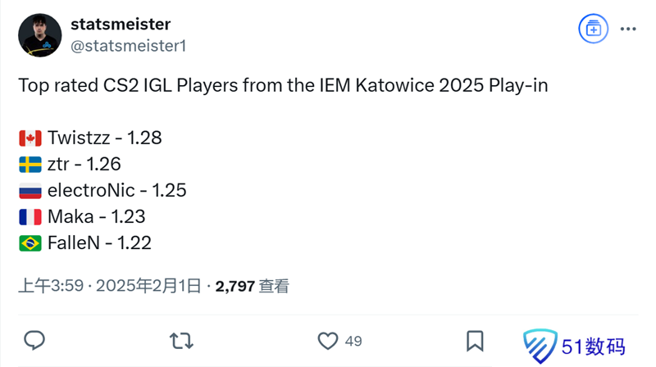The height and width of the screenshot is (367, 656).
Task: Click the French flag emoji beside Maka
Action: (30, 217)
